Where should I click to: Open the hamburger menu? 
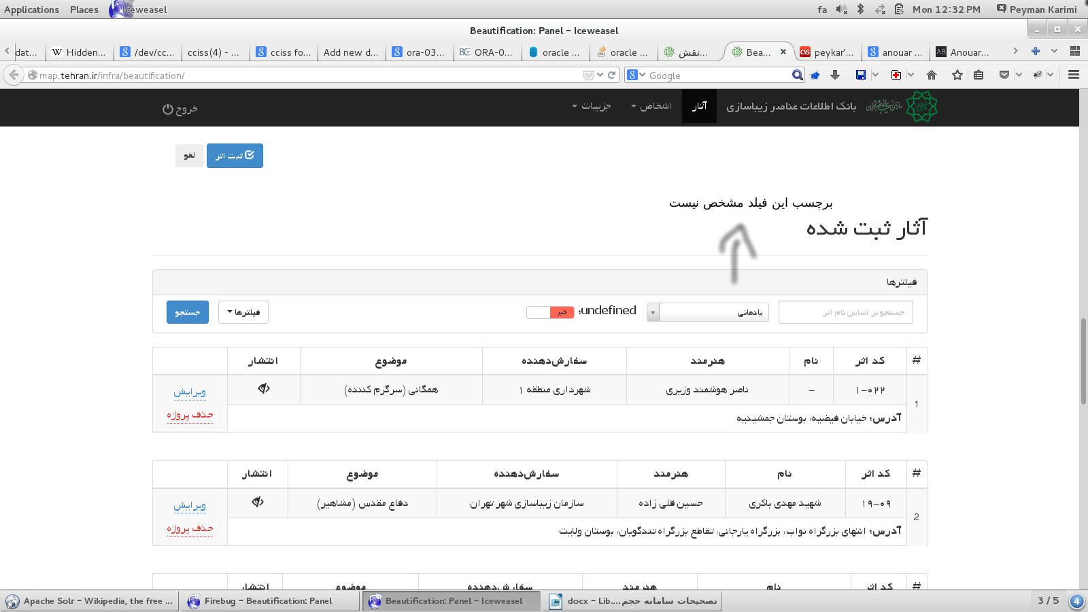click(1074, 75)
